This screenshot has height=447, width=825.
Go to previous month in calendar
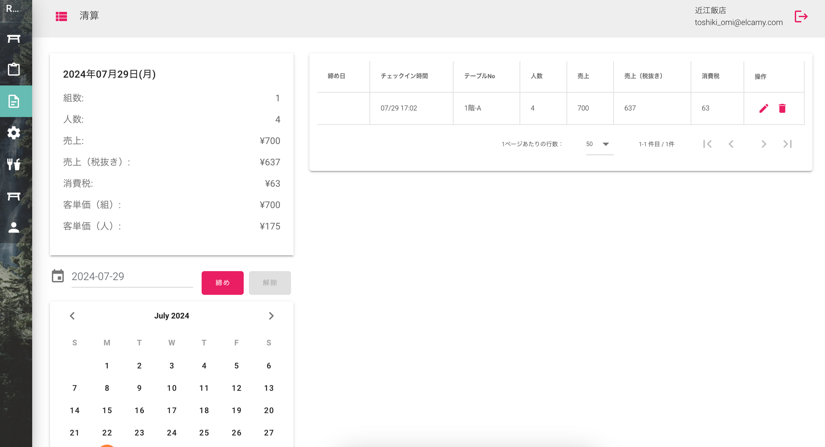pyautogui.click(x=73, y=316)
